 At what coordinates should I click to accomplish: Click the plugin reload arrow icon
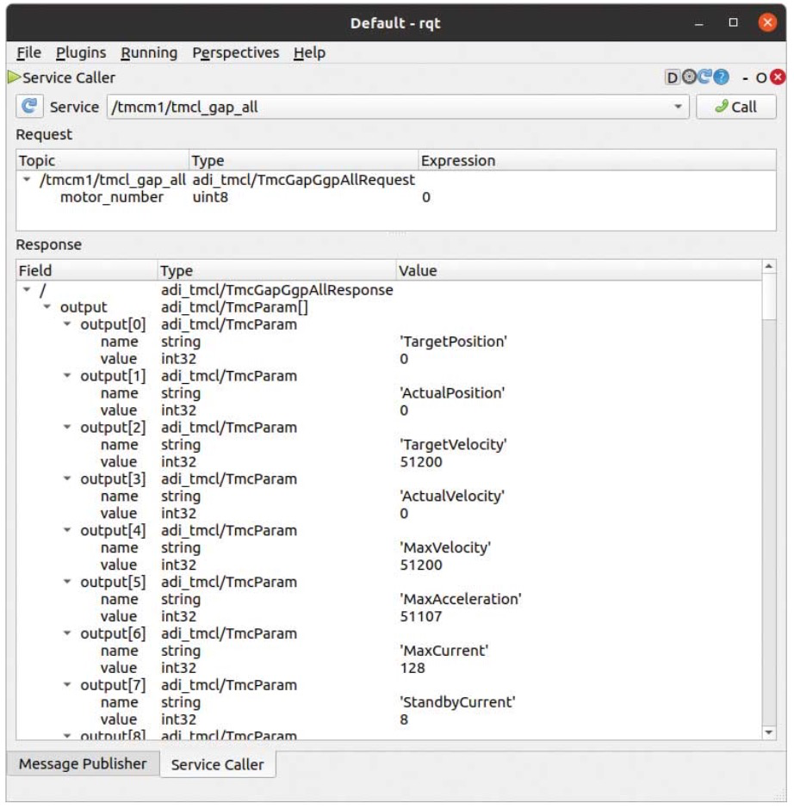coord(704,77)
